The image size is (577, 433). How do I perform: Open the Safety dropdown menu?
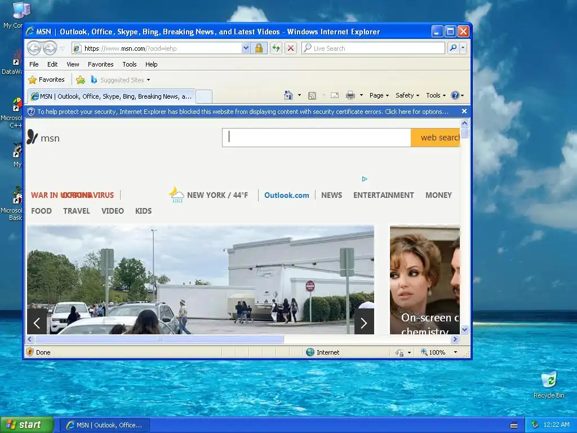click(407, 95)
